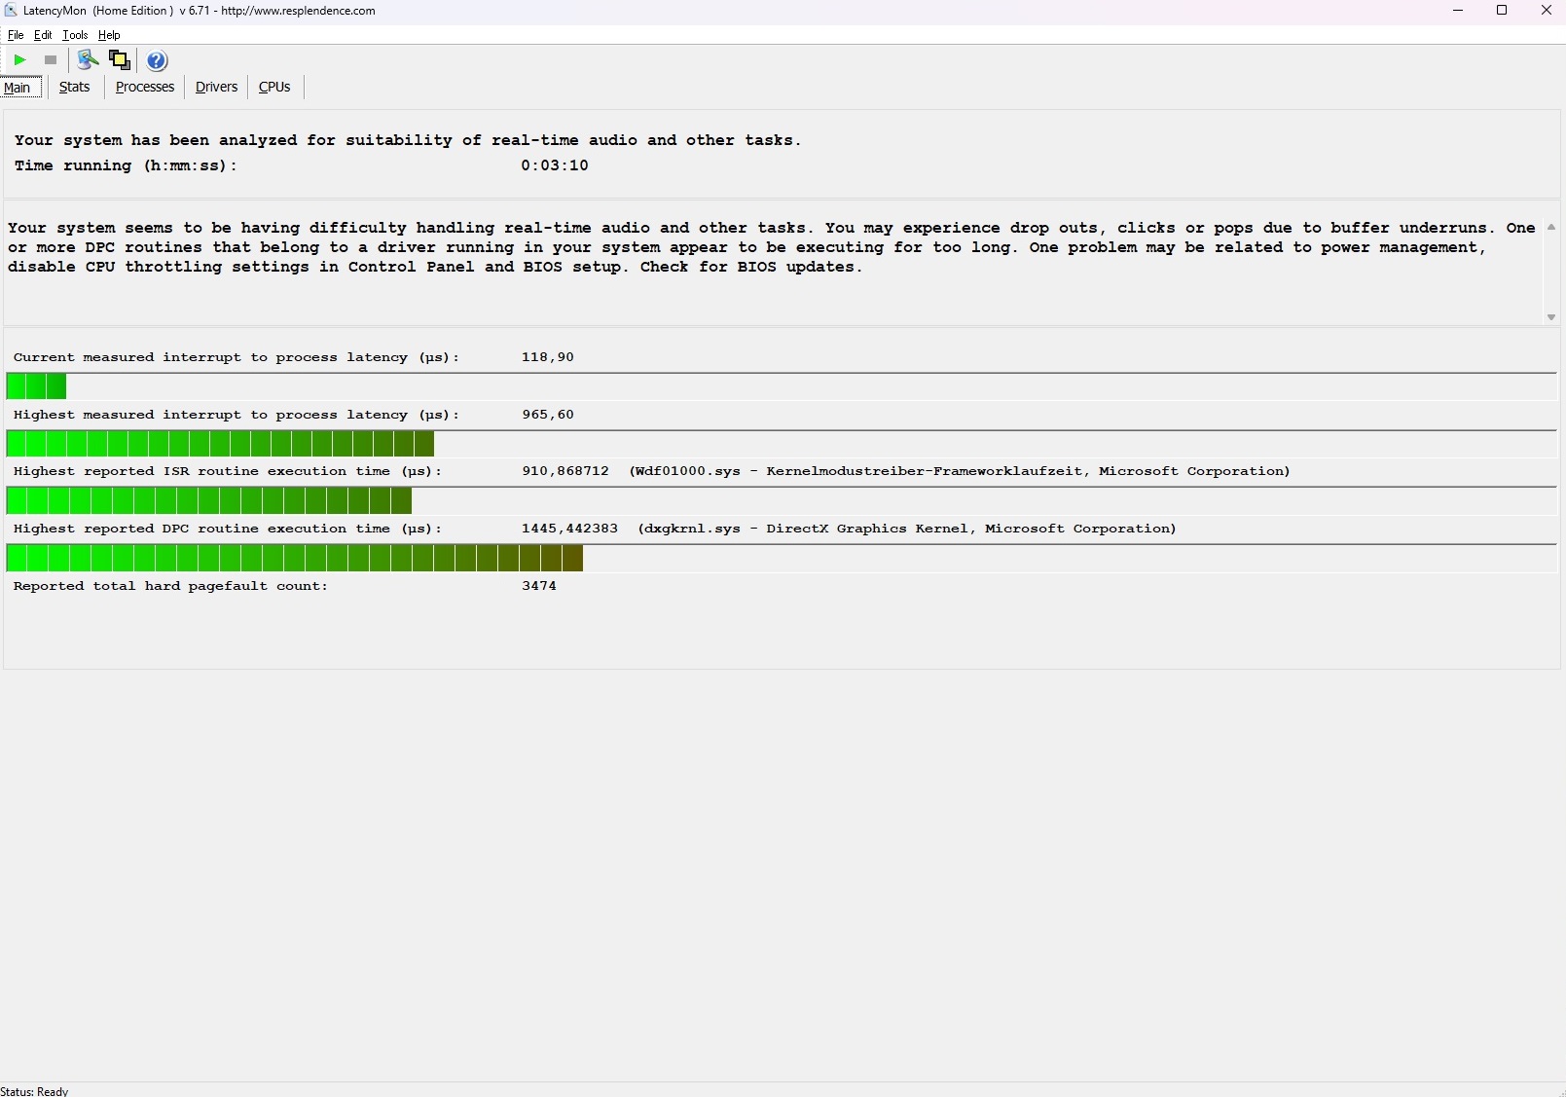This screenshot has width=1566, height=1097.
Task: Click the LatencyMon app icon in the title bar
Action: pos(11,11)
